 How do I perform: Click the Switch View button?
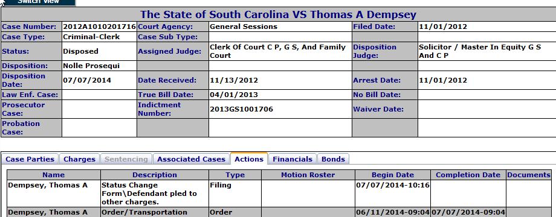[38, 2]
